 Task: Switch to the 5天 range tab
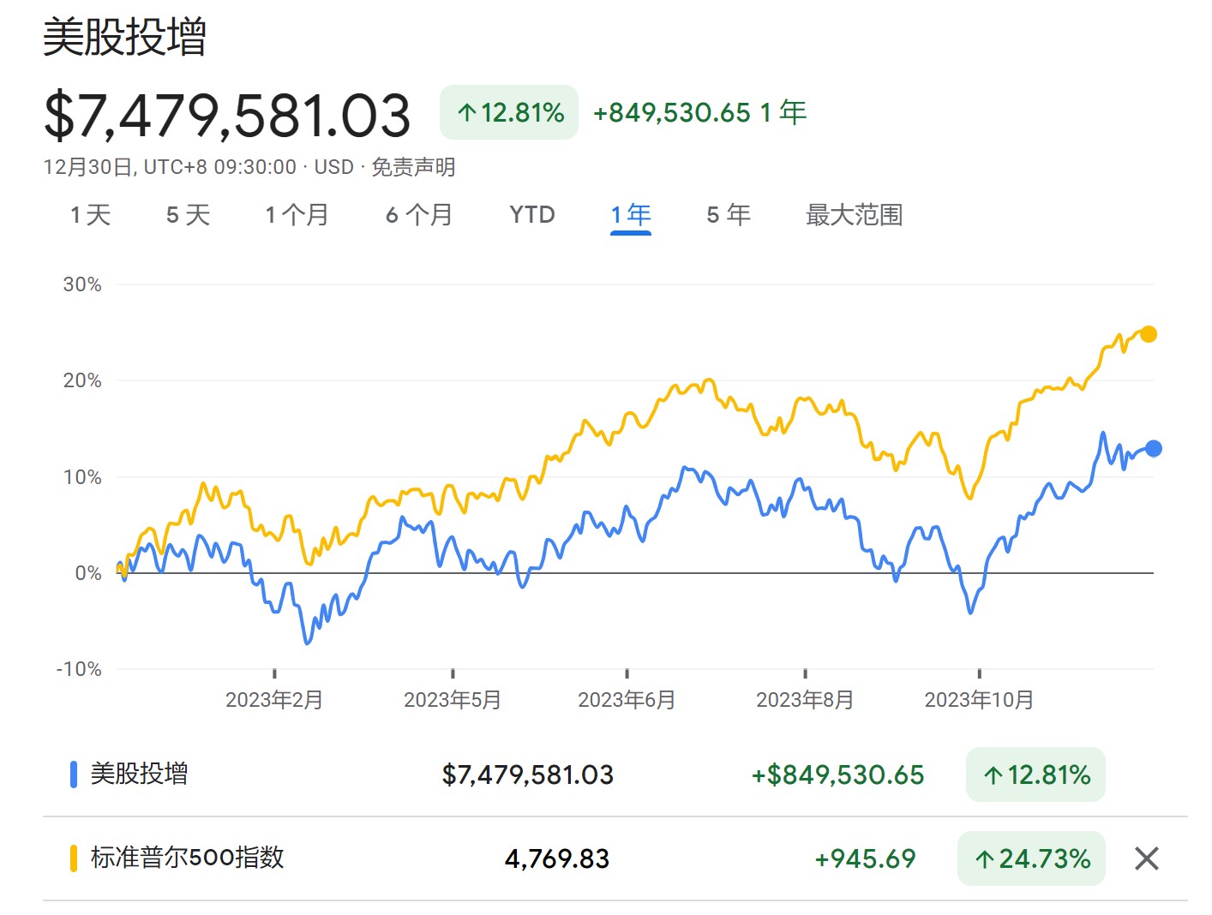(188, 215)
